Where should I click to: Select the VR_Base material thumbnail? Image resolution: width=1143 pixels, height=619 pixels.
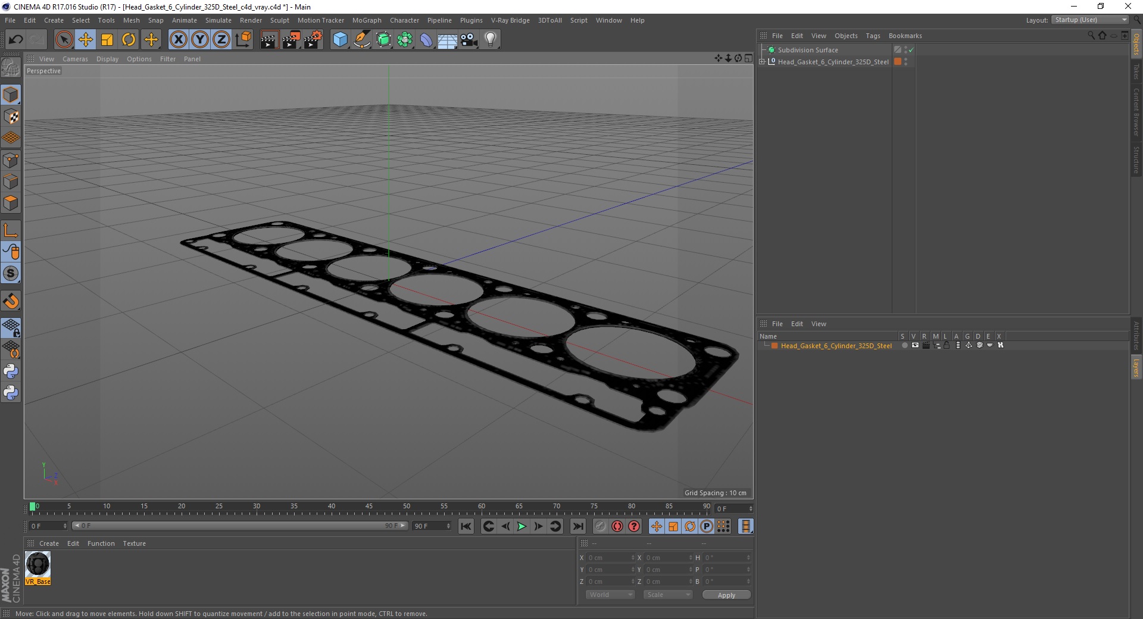tap(38, 568)
